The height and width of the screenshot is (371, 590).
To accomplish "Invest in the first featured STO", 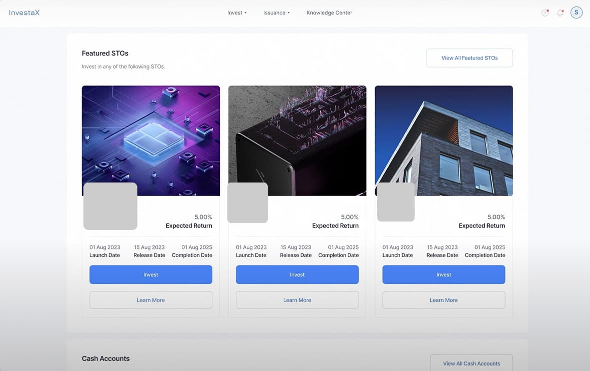I will click(151, 274).
